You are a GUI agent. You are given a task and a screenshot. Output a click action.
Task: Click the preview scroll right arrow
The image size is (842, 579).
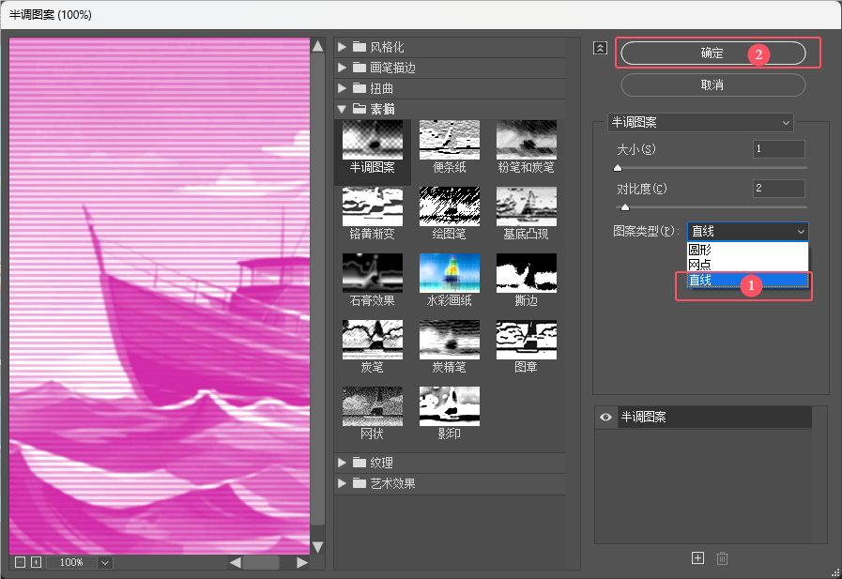click(x=302, y=562)
